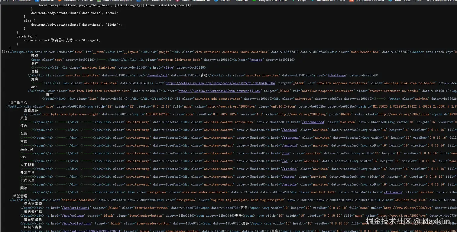The width and height of the screenshot is (457, 232).
Task: Click the standalone text APP
Action: (34, 87)
